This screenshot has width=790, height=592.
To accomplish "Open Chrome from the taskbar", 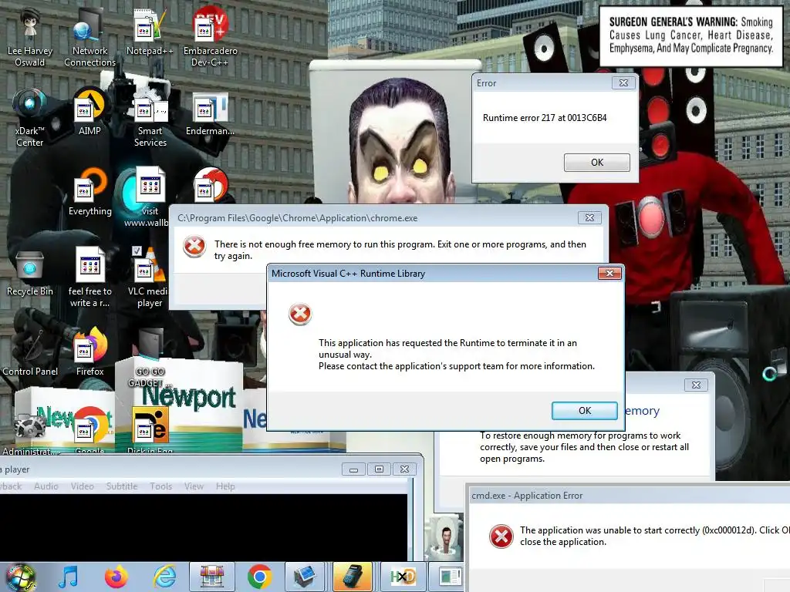I will coord(260,577).
